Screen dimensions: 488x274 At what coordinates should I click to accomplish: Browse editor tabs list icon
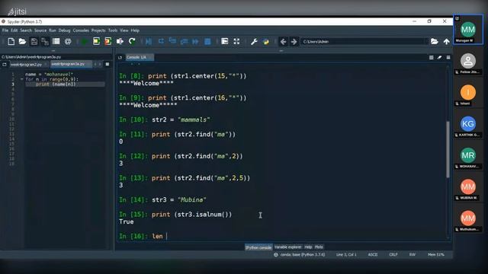[5, 64]
